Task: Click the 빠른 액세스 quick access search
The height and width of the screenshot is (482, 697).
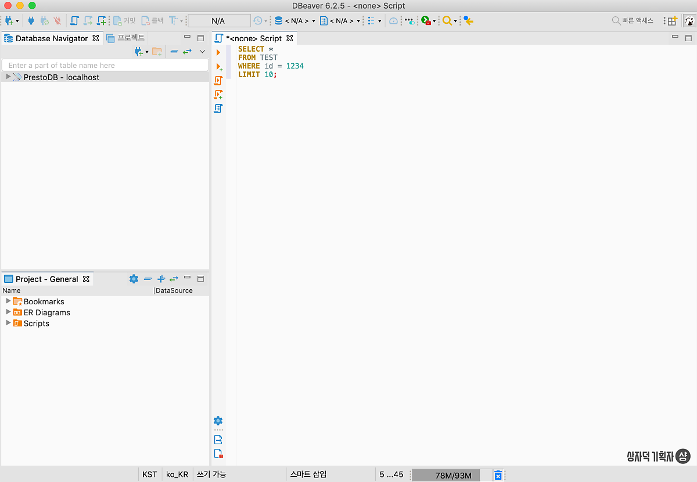Action: point(633,21)
